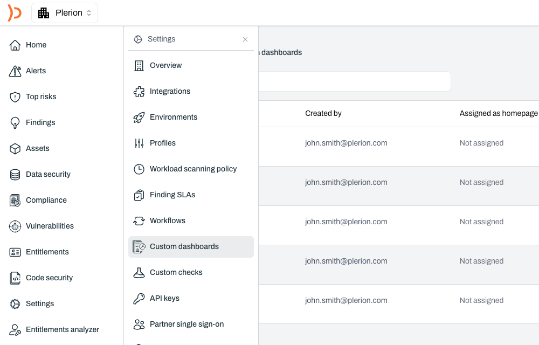Screen dimensions: 539x345
Task: Click the Integrations puzzle icon
Action: [x=139, y=92]
